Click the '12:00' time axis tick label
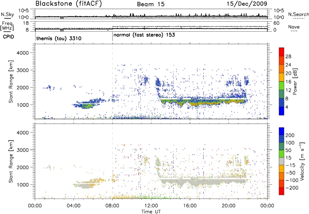Viewport: 309px width, 214px height. tap(151, 206)
